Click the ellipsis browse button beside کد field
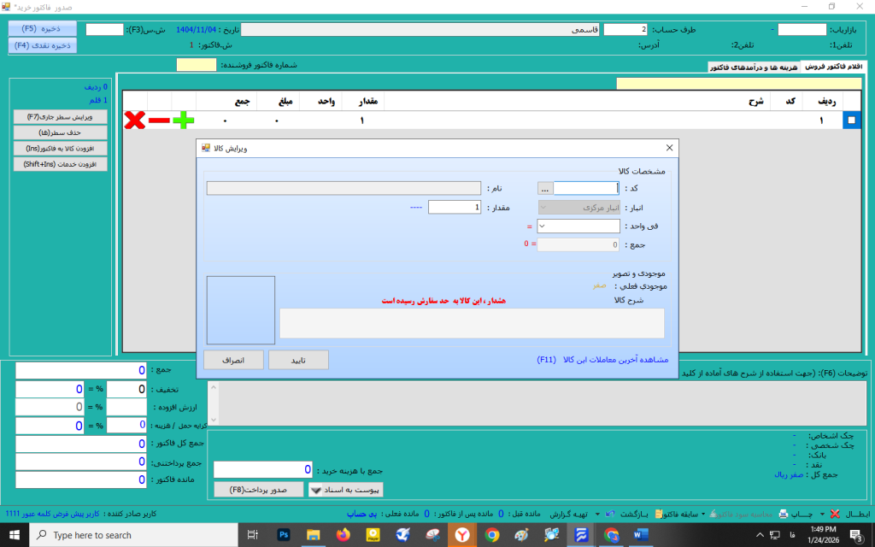This screenshot has width=875, height=547. pos(544,188)
